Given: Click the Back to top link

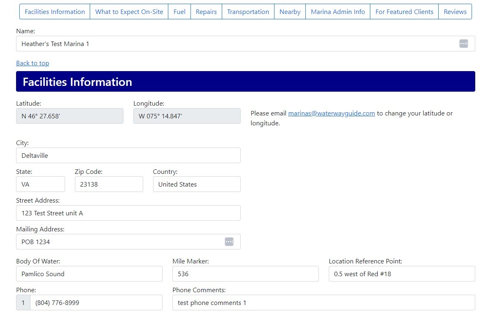Looking at the screenshot, I should tap(33, 63).
